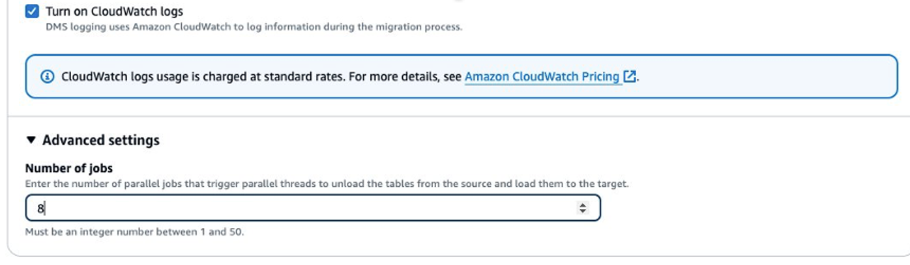Image resolution: width=910 pixels, height=265 pixels.
Task: Collapse Advanced settings using the triangle arrow
Action: (31, 140)
